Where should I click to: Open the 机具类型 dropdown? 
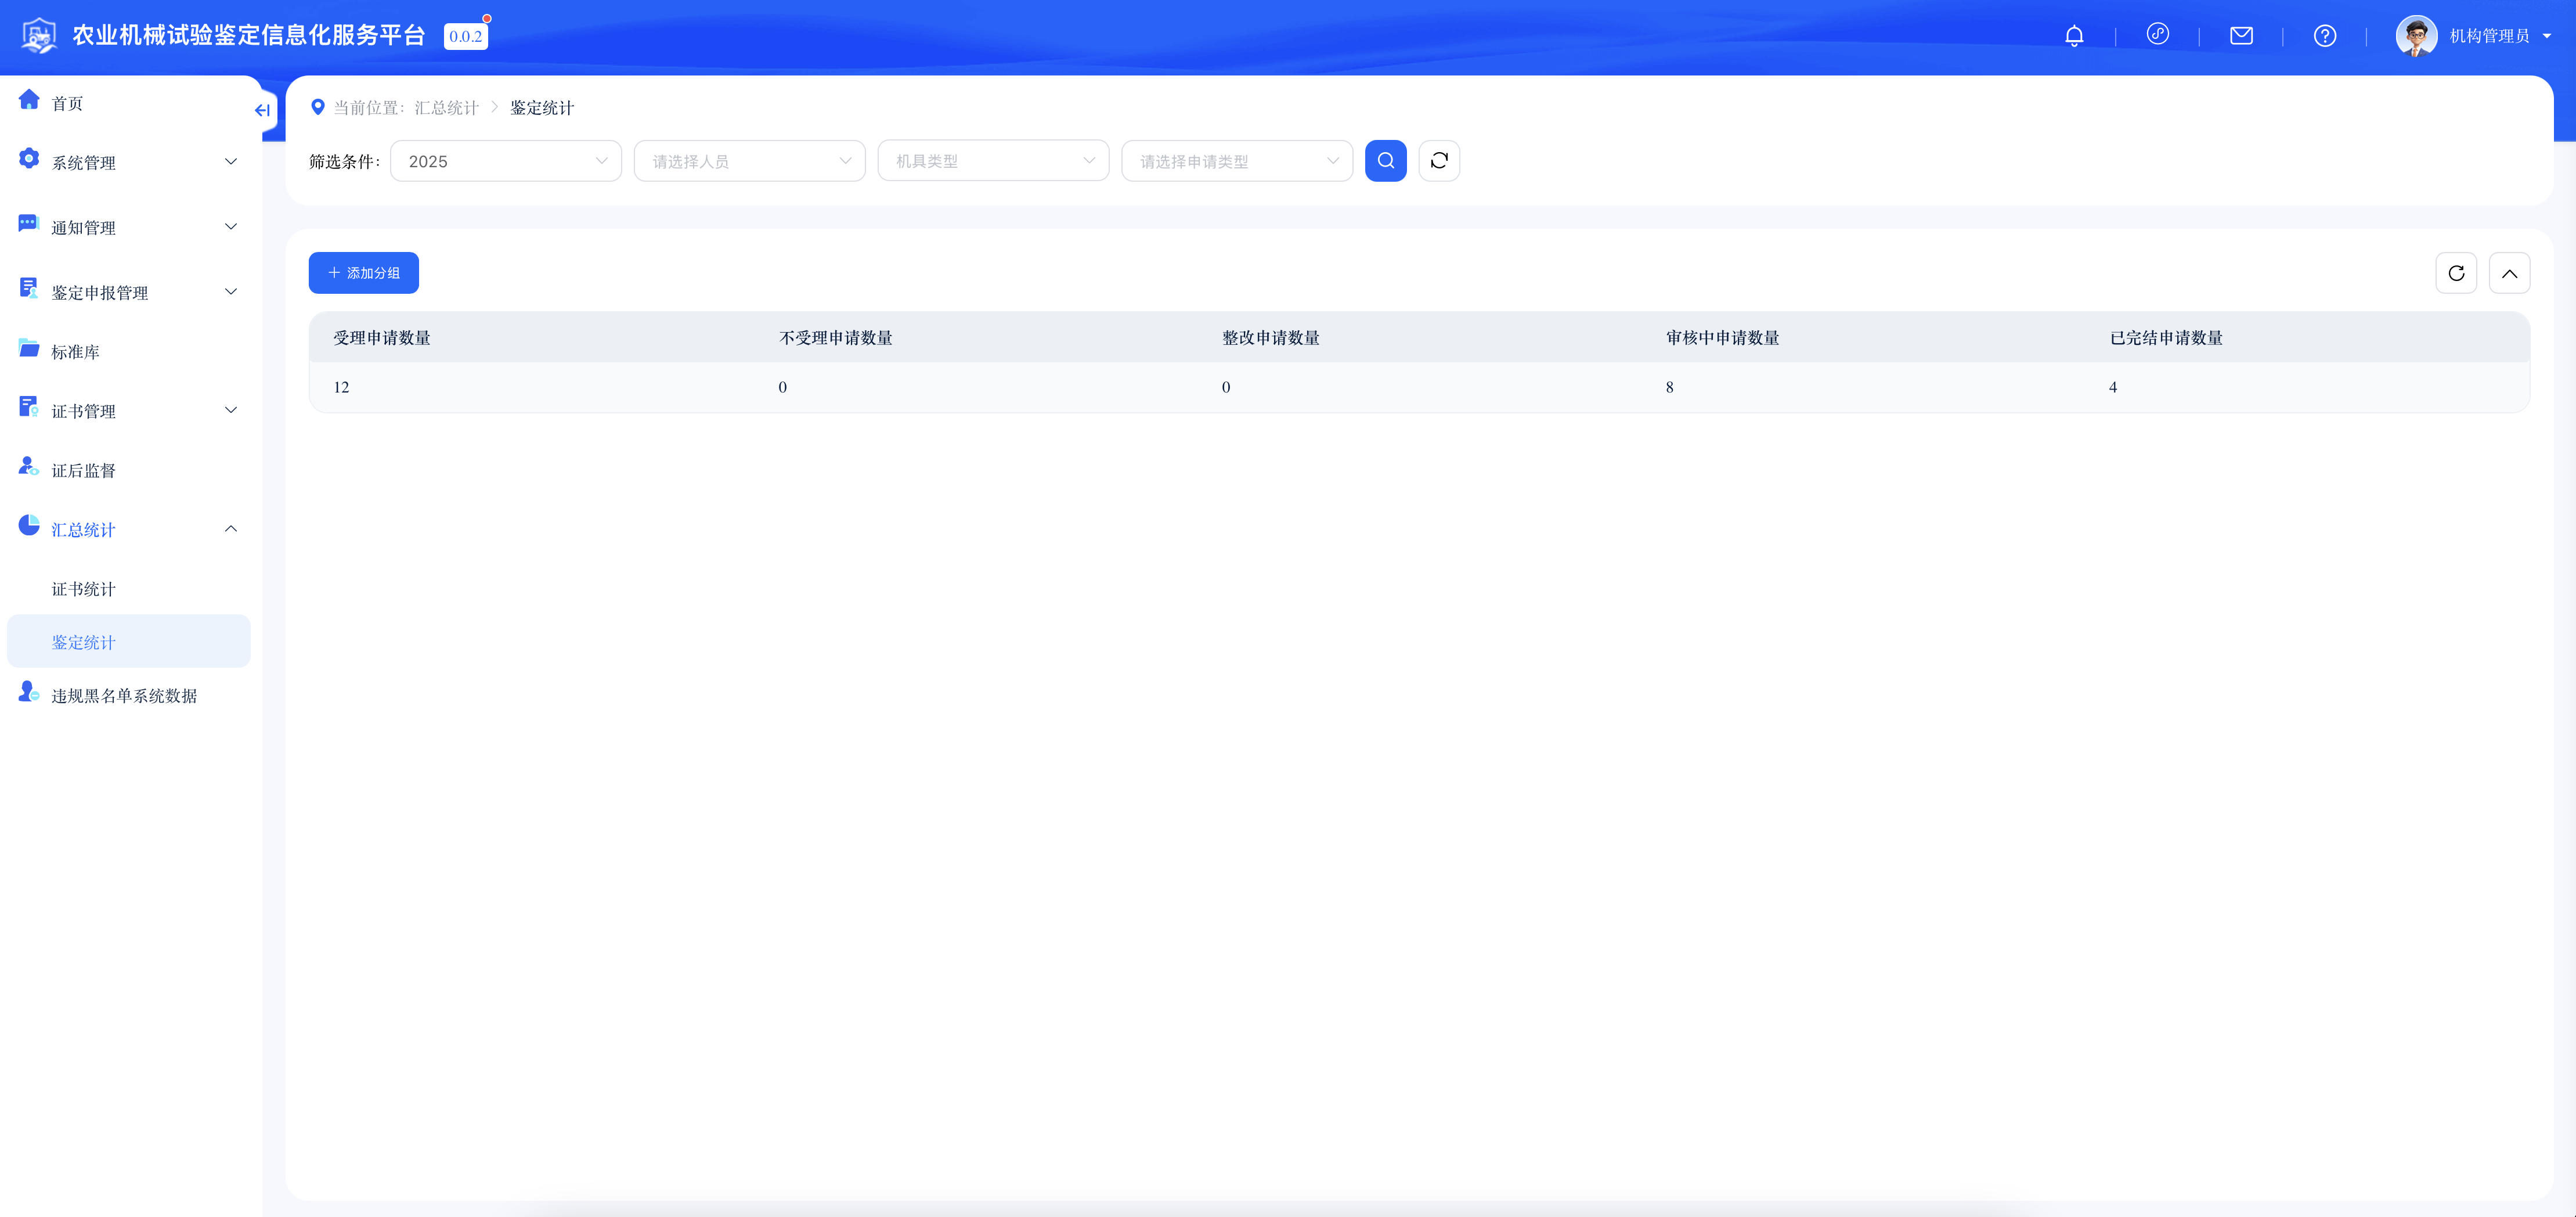point(992,161)
